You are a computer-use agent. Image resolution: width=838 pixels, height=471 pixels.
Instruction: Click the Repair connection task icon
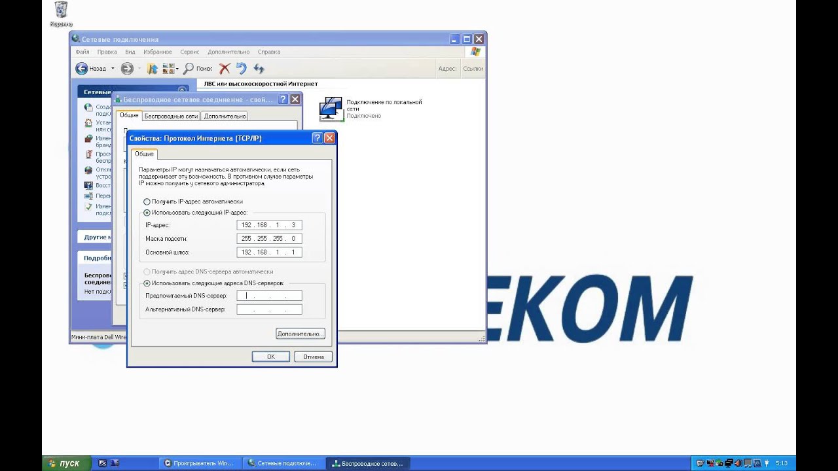click(x=88, y=185)
